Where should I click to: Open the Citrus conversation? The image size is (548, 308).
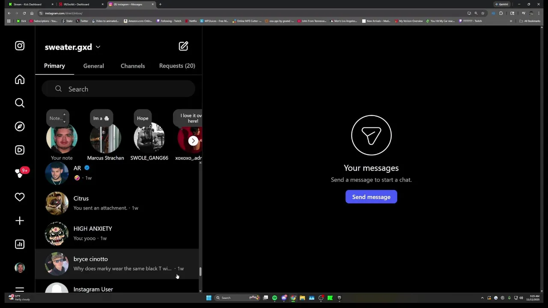tap(117, 203)
